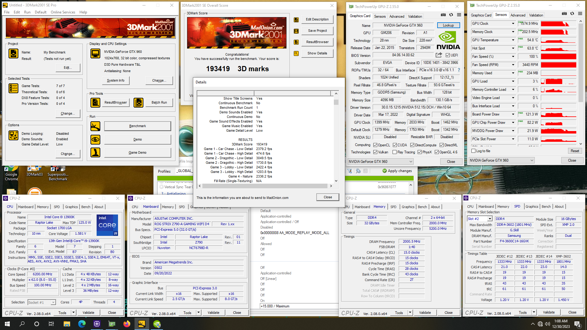Enable the Log to file checkbox
This screenshot has height=330, width=587.
(474, 151)
